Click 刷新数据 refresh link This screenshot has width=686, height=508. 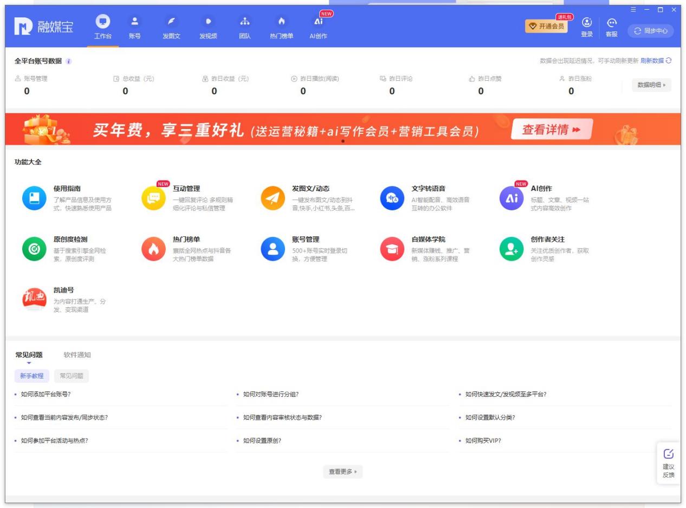656,61
